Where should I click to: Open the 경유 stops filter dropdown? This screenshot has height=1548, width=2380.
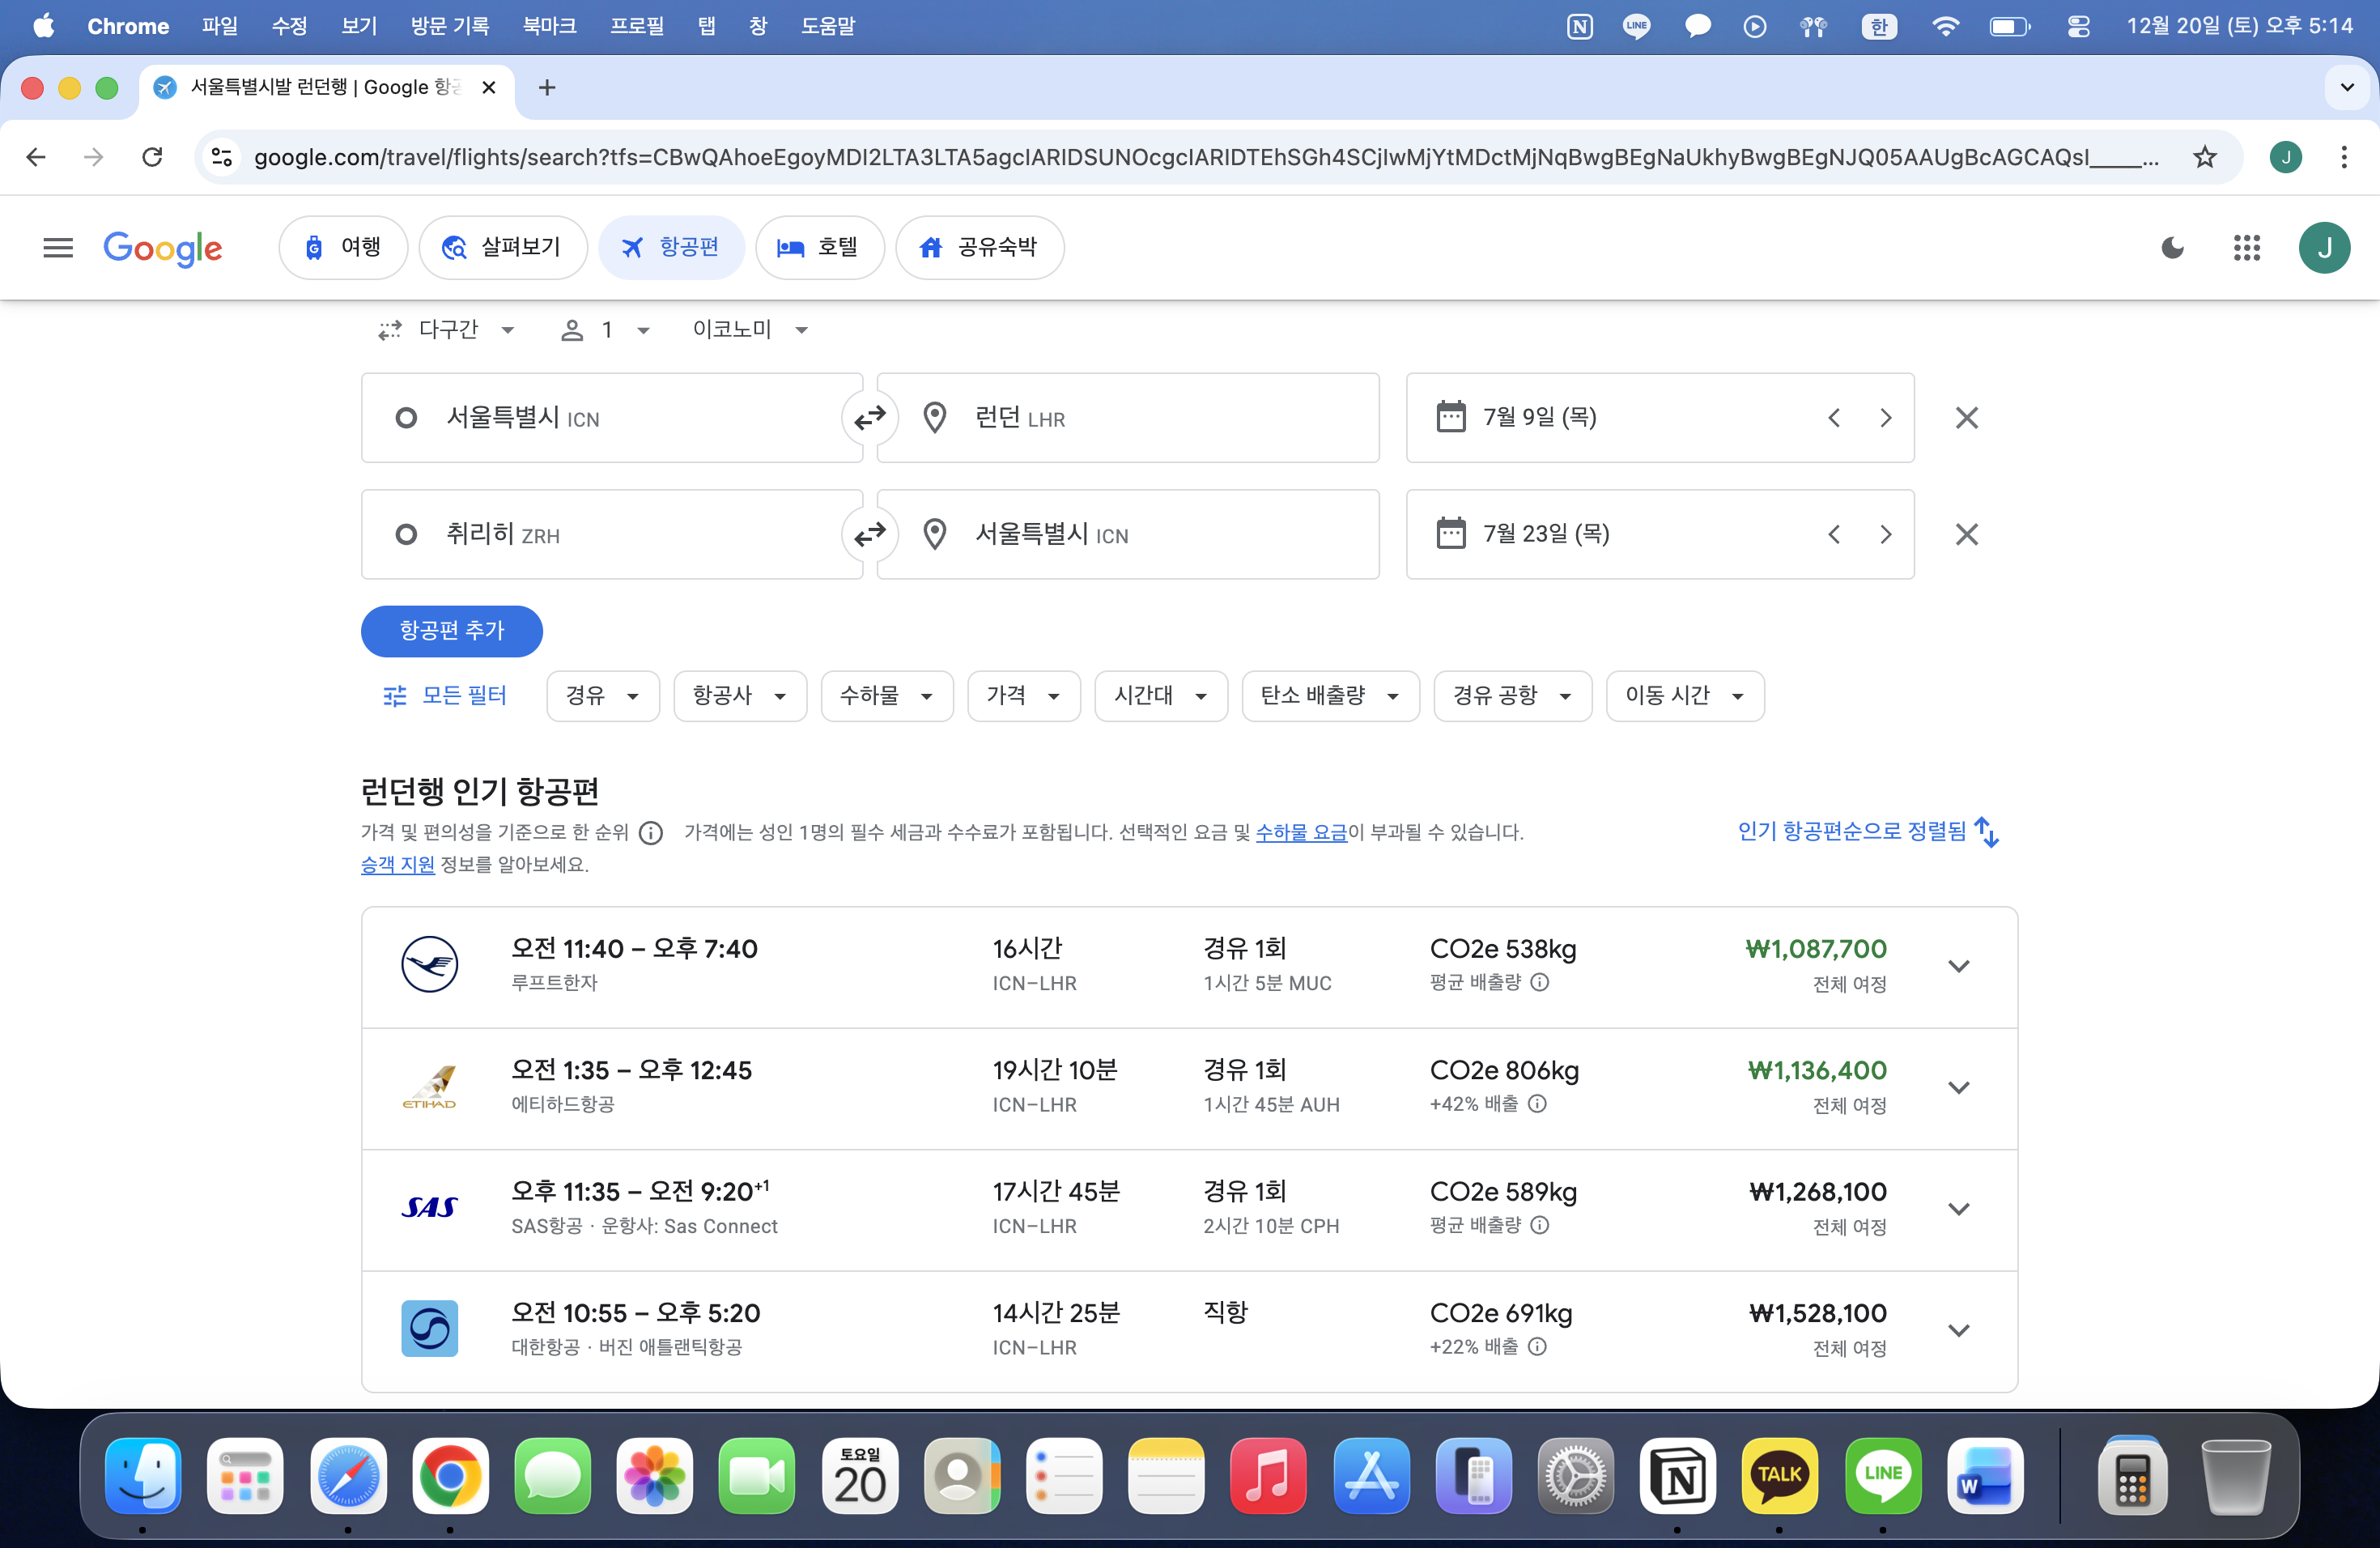click(602, 695)
